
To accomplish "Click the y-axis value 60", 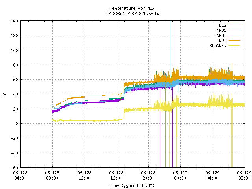I will pyautogui.click(x=15, y=80).
